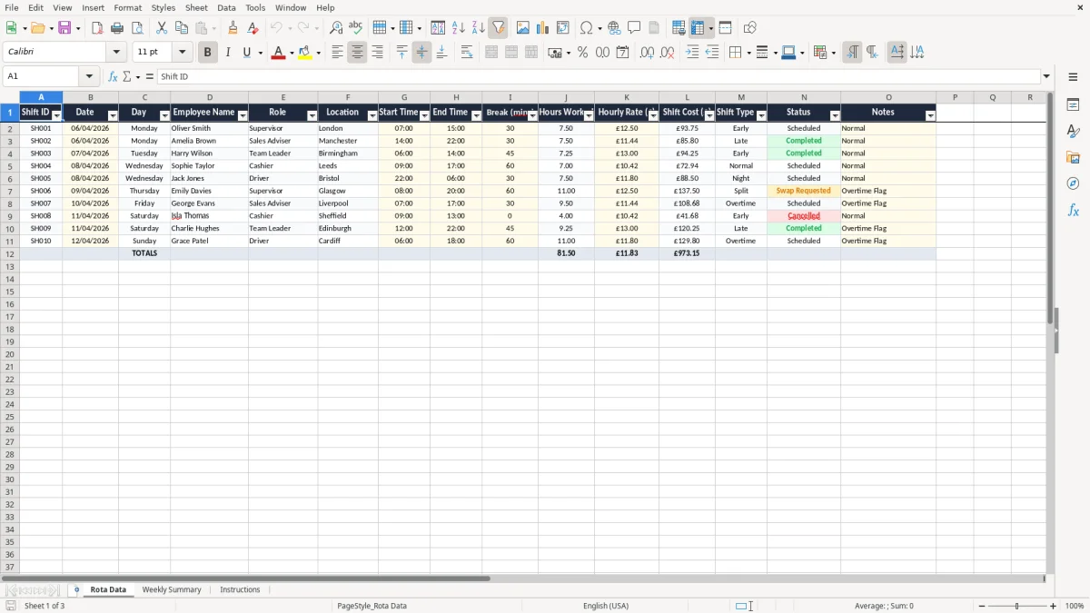Screen dimensions: 1090x613
Task: Export directly as PDF
Action: pyautogui.click(x=97, y=28)
